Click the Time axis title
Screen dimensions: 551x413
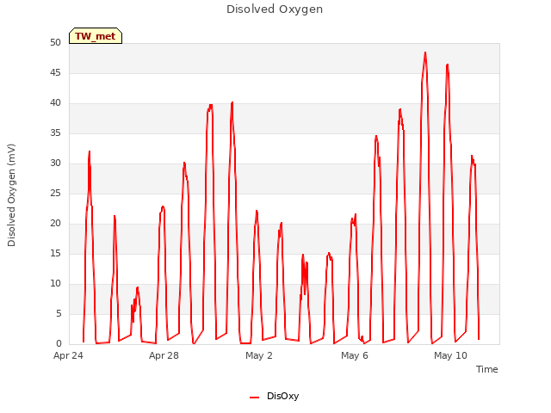click(486, 369)
